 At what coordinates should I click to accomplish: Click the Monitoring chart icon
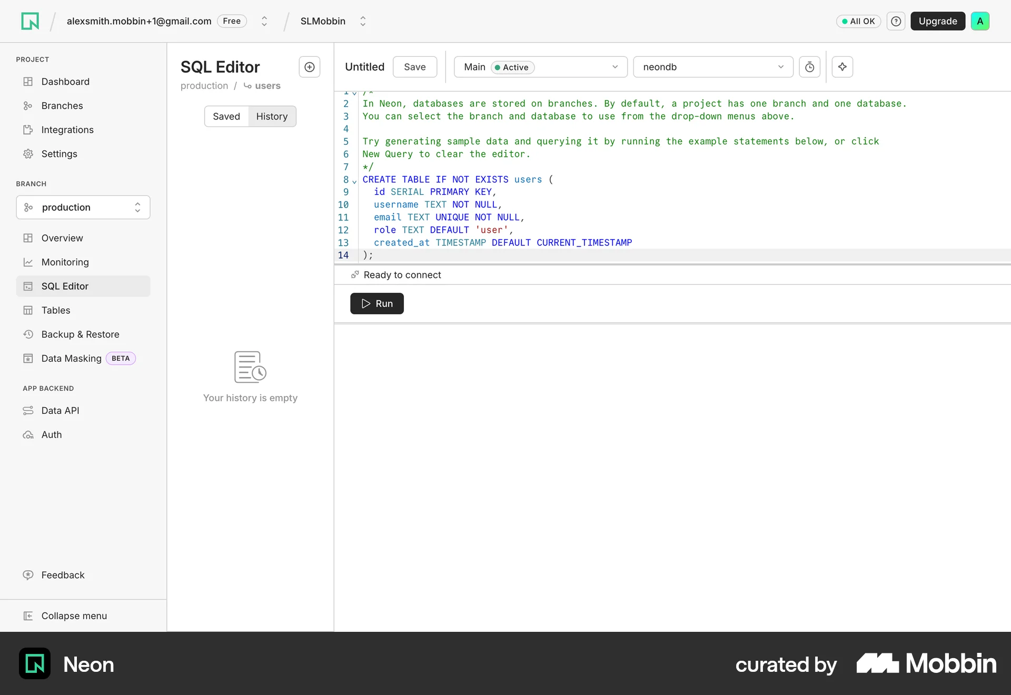point(28,262)
